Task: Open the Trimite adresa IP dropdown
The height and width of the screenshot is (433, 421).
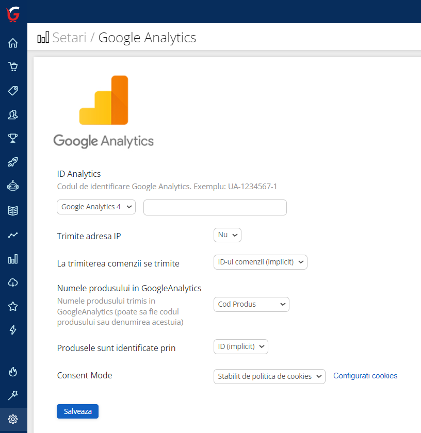Action: pyautogui.click(x=227, y=235)
